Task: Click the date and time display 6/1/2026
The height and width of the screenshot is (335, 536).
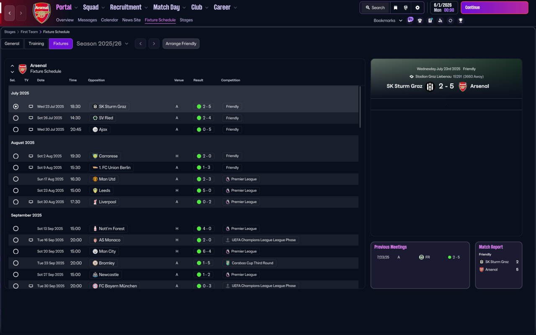Action: [444, 8]
